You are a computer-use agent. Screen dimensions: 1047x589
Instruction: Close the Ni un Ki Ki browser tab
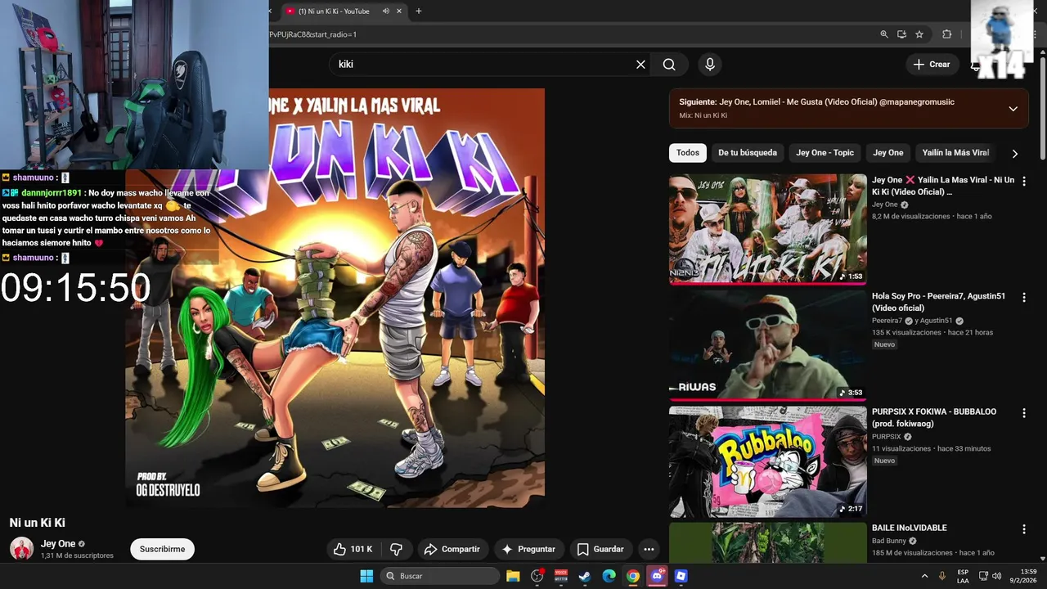399,11
